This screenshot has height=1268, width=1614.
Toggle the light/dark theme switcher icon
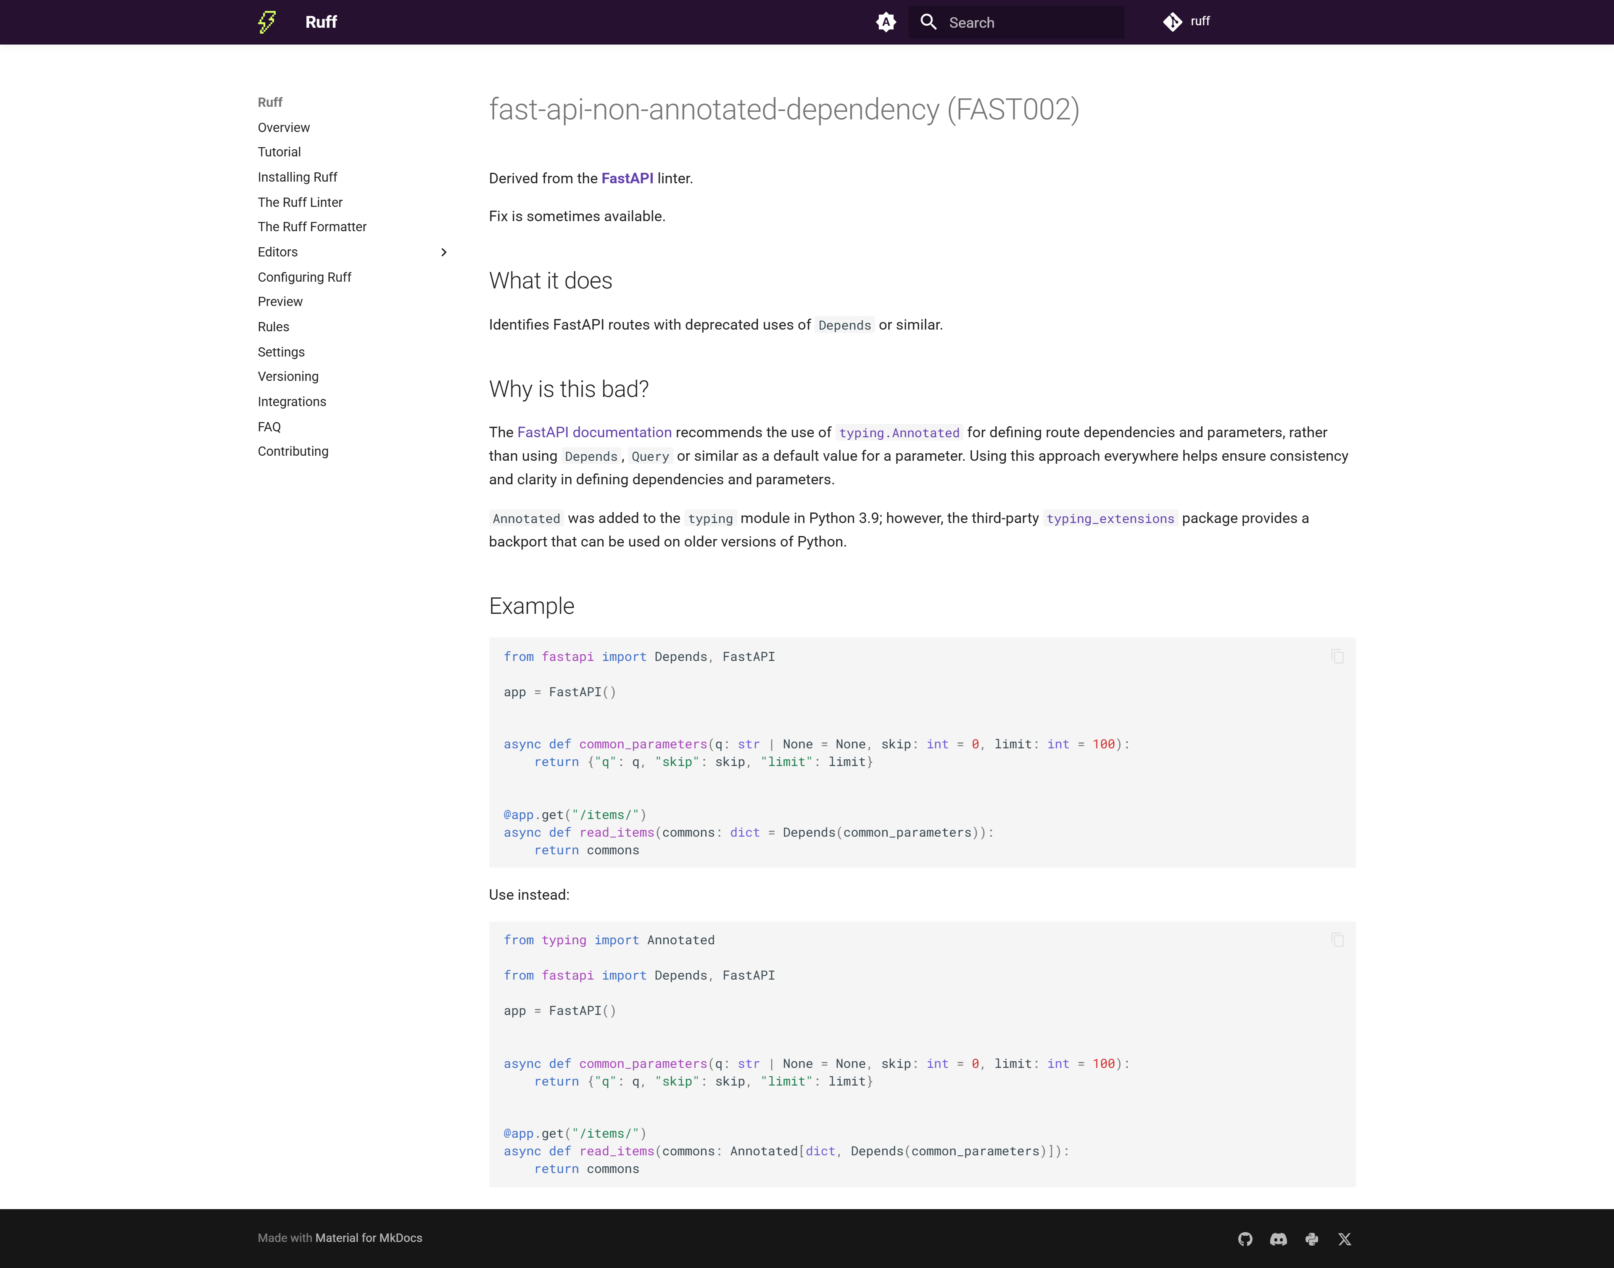click(x=885, y=22)
